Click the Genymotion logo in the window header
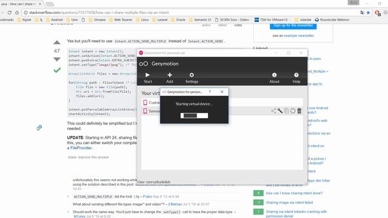Viewport: 388px width, 218px height. (144, 64)
